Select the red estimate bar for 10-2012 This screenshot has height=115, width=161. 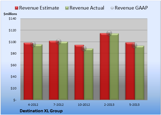(x=79, y=72)
